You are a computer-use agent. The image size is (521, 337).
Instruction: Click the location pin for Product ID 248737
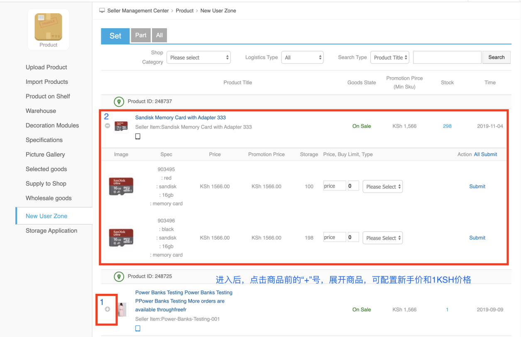(x=119, y=101)
